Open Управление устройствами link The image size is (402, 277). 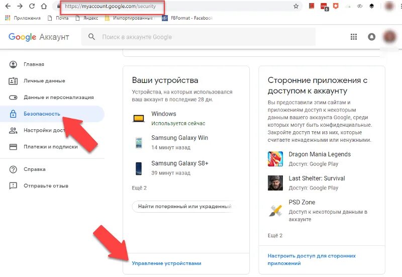[x=167, y=263]
